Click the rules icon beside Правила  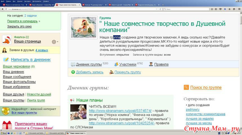(151, 64)
